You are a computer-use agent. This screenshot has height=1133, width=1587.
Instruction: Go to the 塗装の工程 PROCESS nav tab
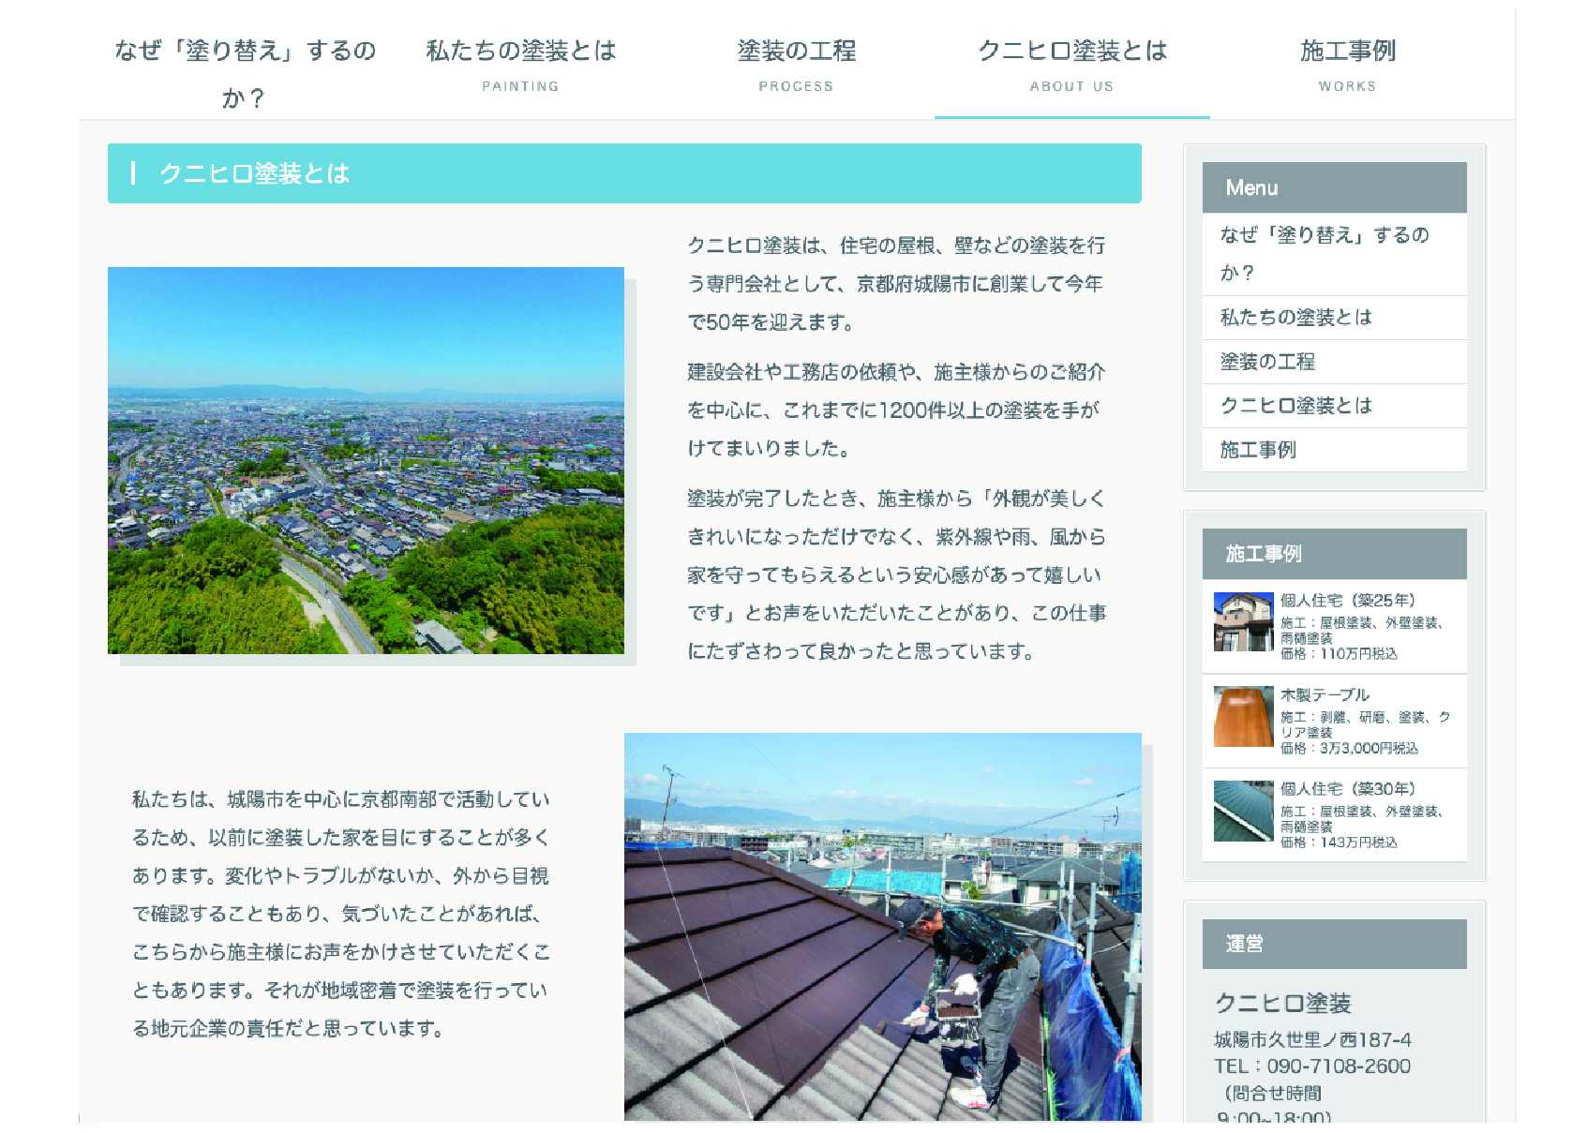click(x=796, y=64)
